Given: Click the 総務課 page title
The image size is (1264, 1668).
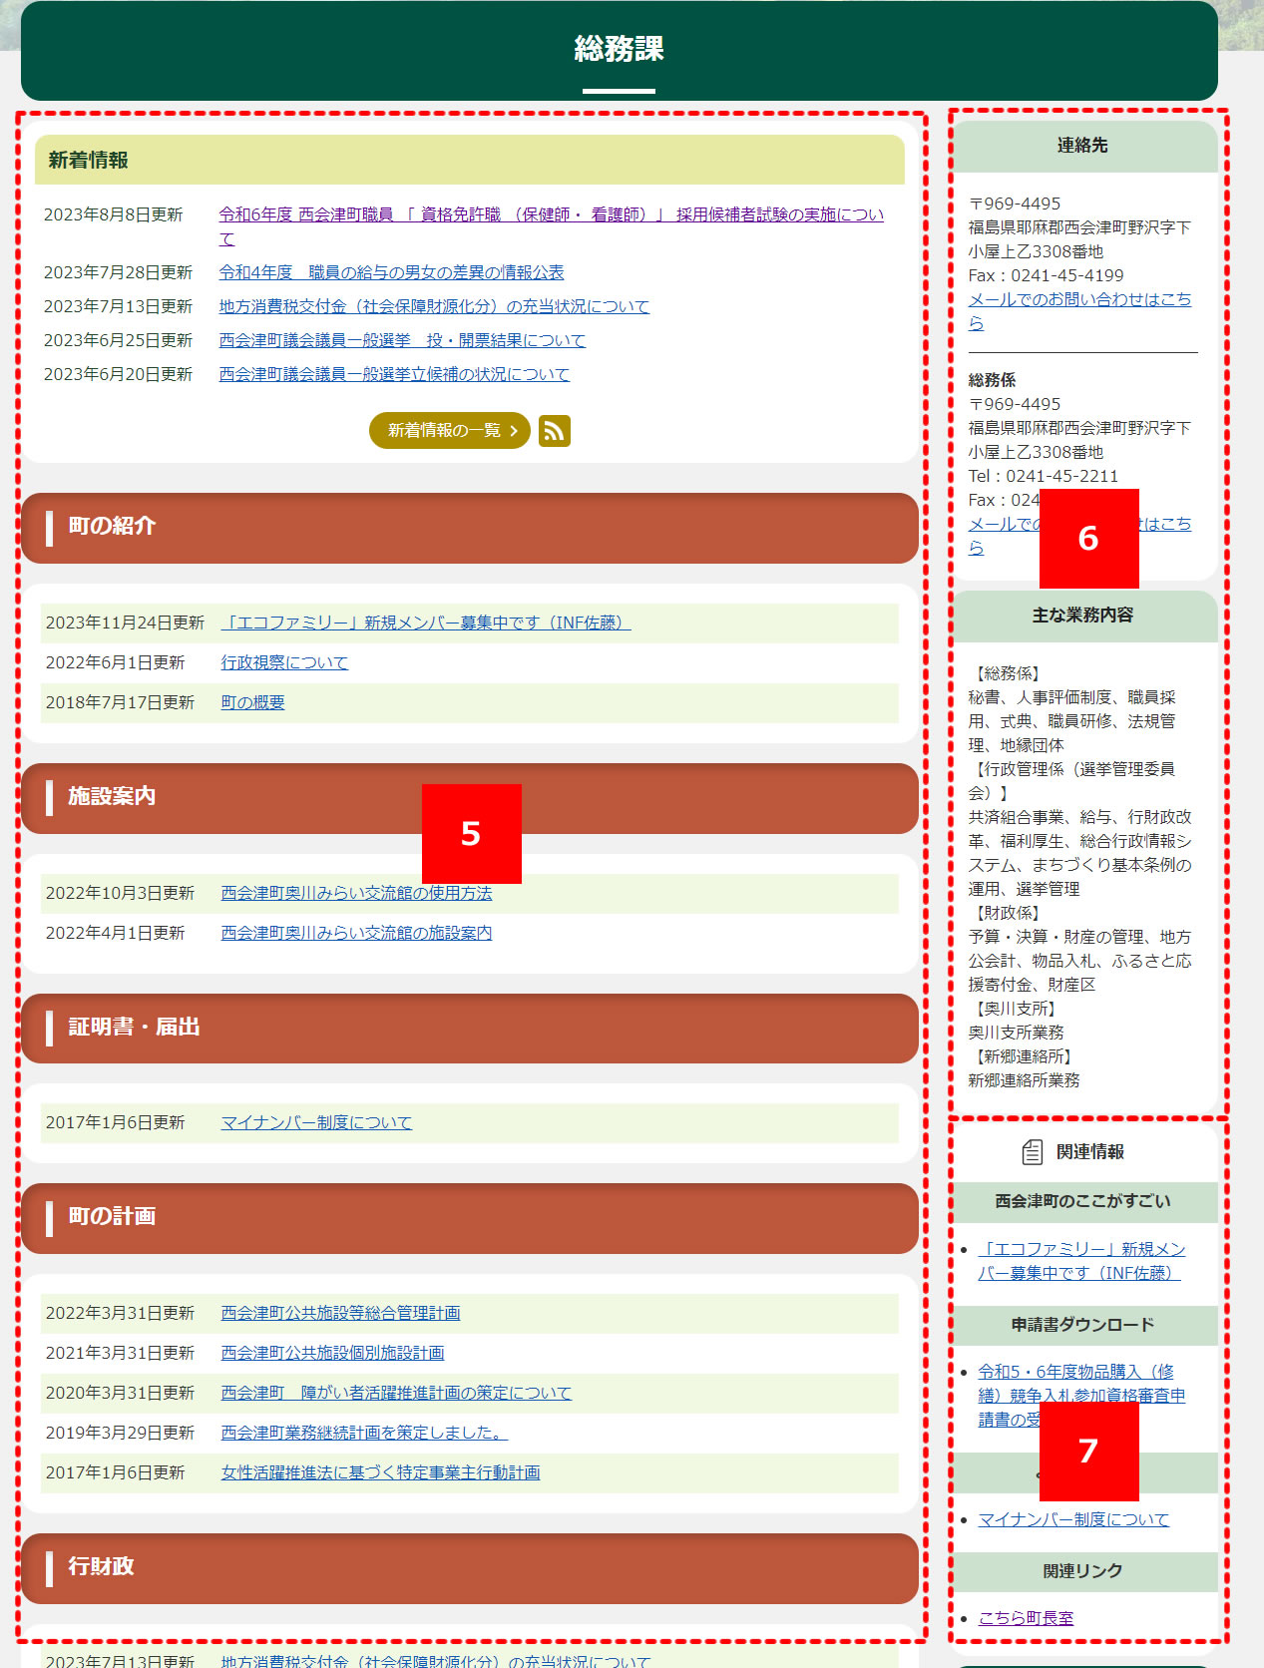Looking at the screenshot, I should click(619, 49).
